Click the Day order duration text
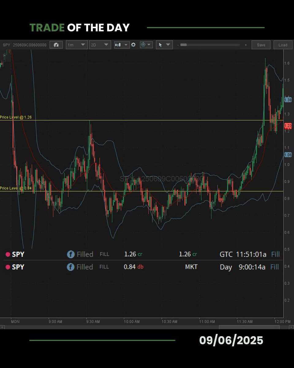294x368 pixels. coord(226,267)
